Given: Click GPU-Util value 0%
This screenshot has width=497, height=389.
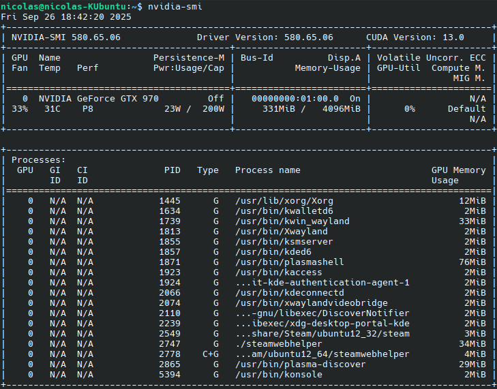Looking at the screenshot, I should click(x=410, y=109).
